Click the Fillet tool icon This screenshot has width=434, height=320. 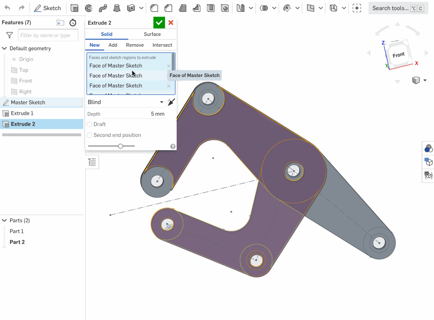point(154,8)
